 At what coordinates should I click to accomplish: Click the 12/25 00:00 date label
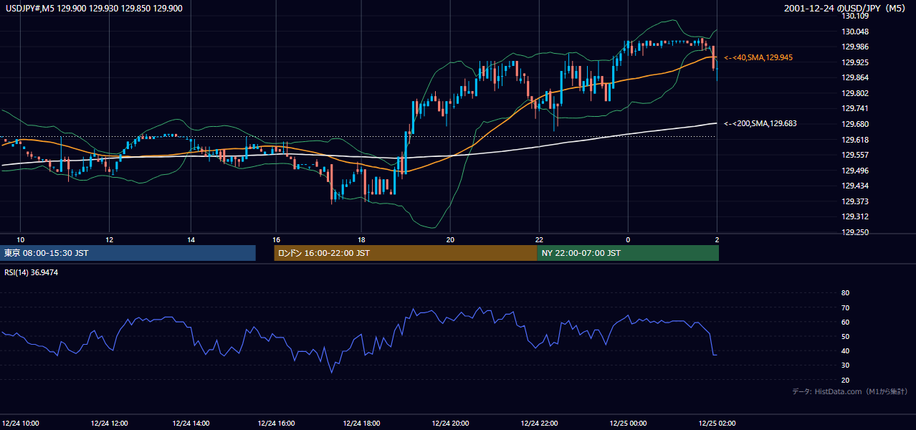pos(629,424)
